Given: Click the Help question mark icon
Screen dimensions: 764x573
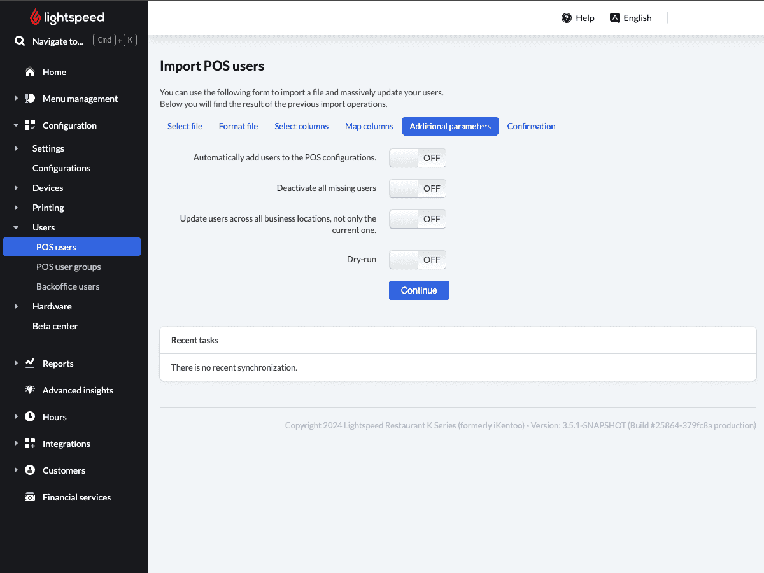Looking at the screenshot, I should click(x=567, y=18).
